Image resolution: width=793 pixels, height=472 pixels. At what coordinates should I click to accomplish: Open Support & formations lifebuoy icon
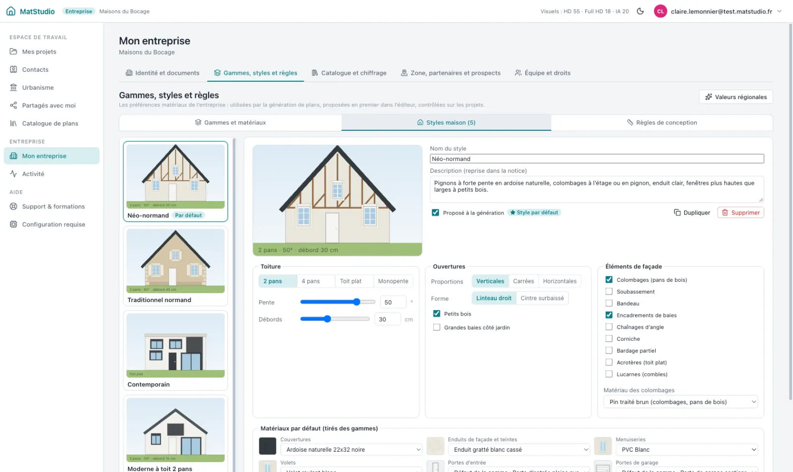point(13,207)
